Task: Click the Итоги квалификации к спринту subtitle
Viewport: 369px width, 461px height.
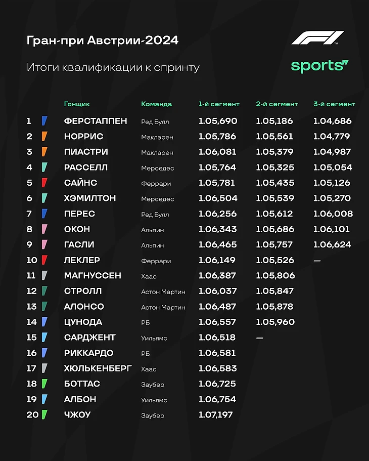Action: [x=113, y=67]
